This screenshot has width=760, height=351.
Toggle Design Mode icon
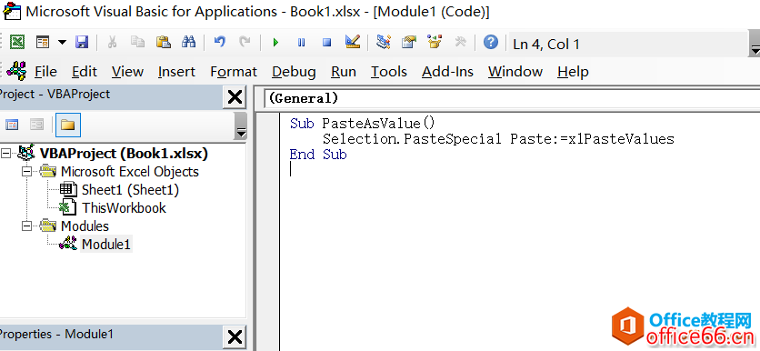point(353,43)
